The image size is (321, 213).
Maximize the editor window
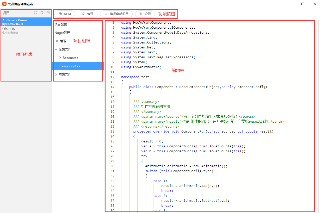[303, 4]
